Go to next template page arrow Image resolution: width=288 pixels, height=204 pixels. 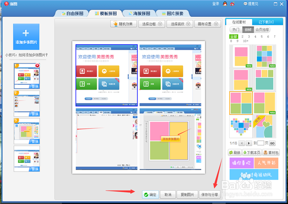249,143
